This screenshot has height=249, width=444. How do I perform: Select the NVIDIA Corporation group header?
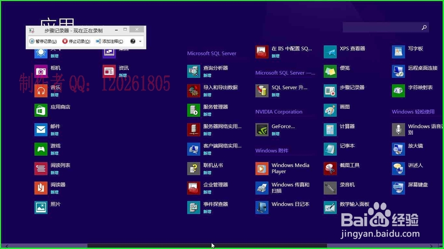tap(279, 112)
